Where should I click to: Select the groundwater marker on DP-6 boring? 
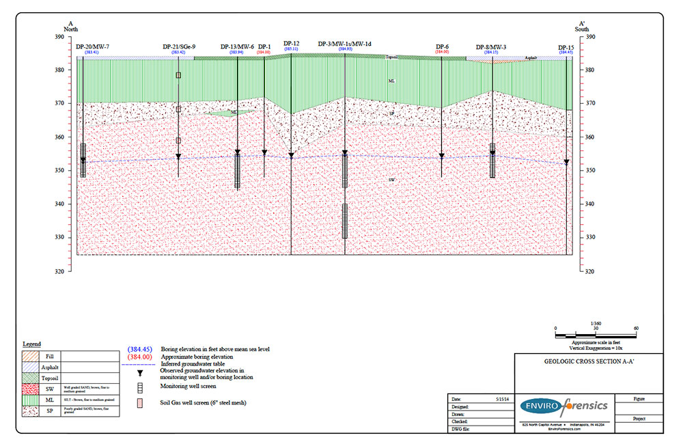442,156
